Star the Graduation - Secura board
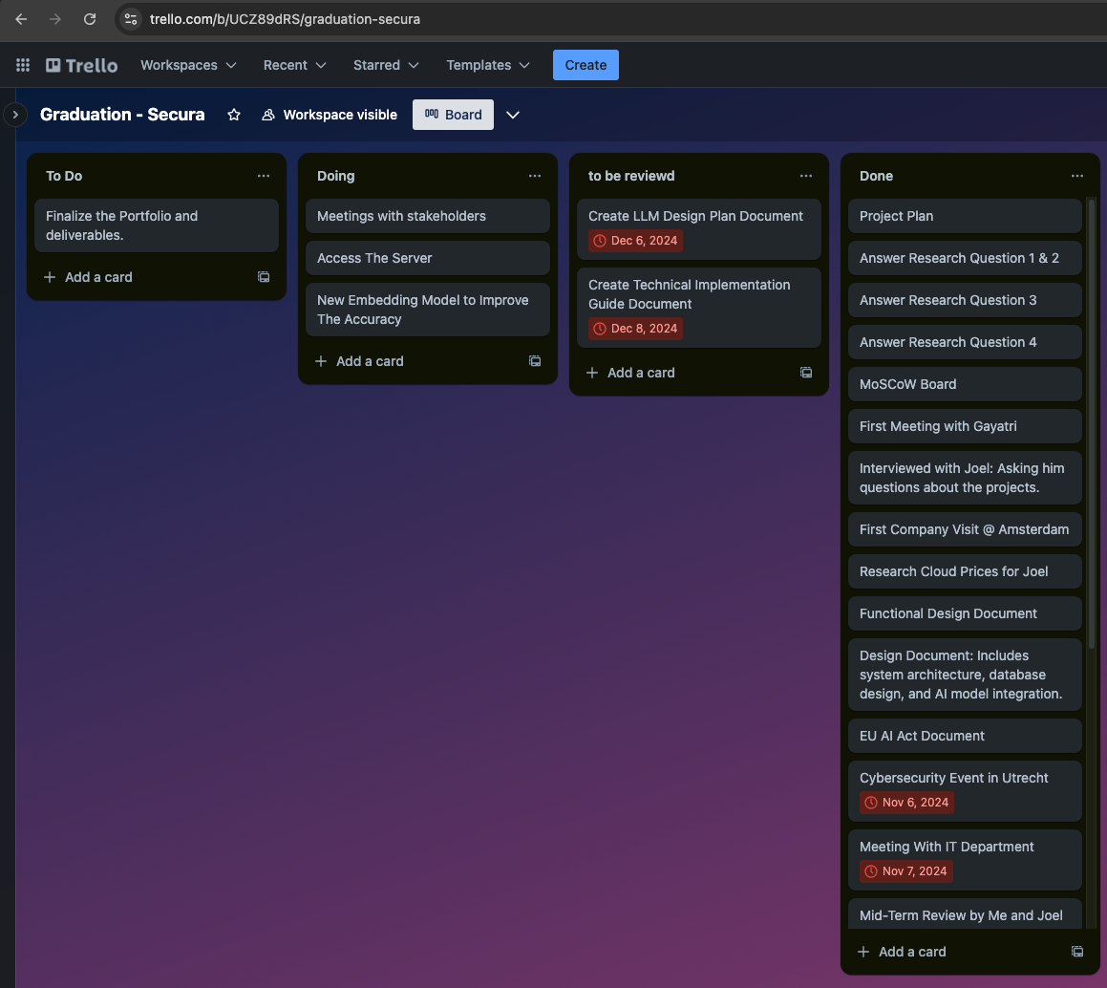1107x988 pixels. coord(234,115)
